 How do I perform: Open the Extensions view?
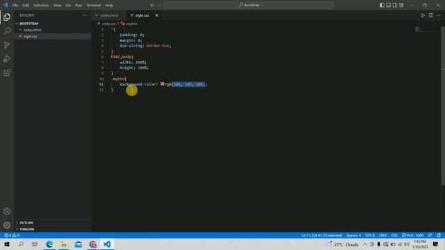pos(7,73)
